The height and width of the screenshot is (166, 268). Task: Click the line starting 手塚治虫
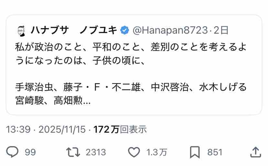(131, 87)
